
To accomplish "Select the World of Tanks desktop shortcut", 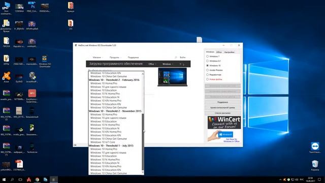I will pos(32,77).
